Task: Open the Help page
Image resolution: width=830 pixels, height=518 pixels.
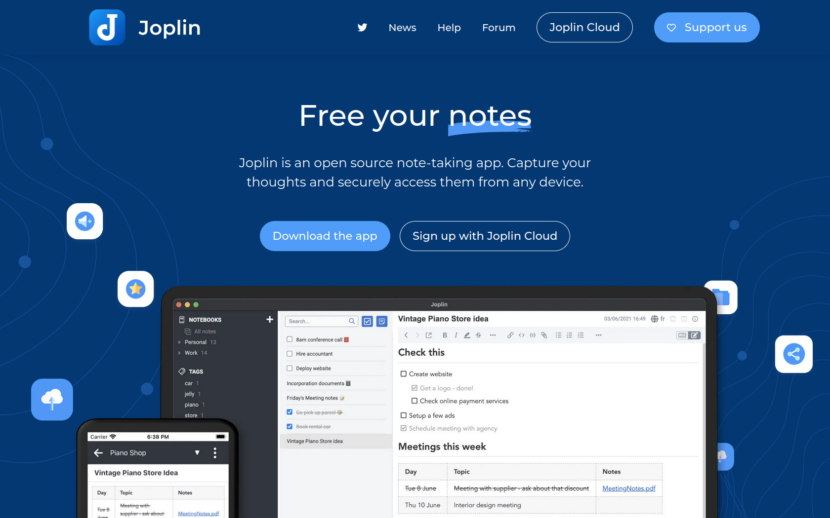Action: coord(449,28)
